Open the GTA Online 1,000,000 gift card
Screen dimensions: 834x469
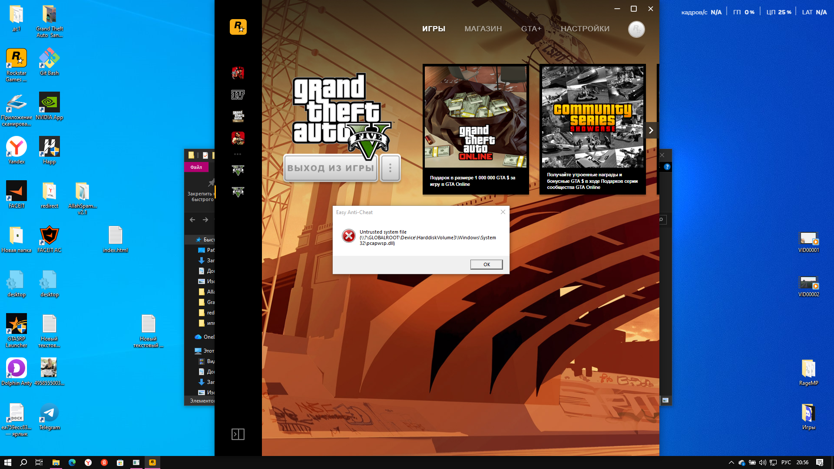(x=475, y=129)
